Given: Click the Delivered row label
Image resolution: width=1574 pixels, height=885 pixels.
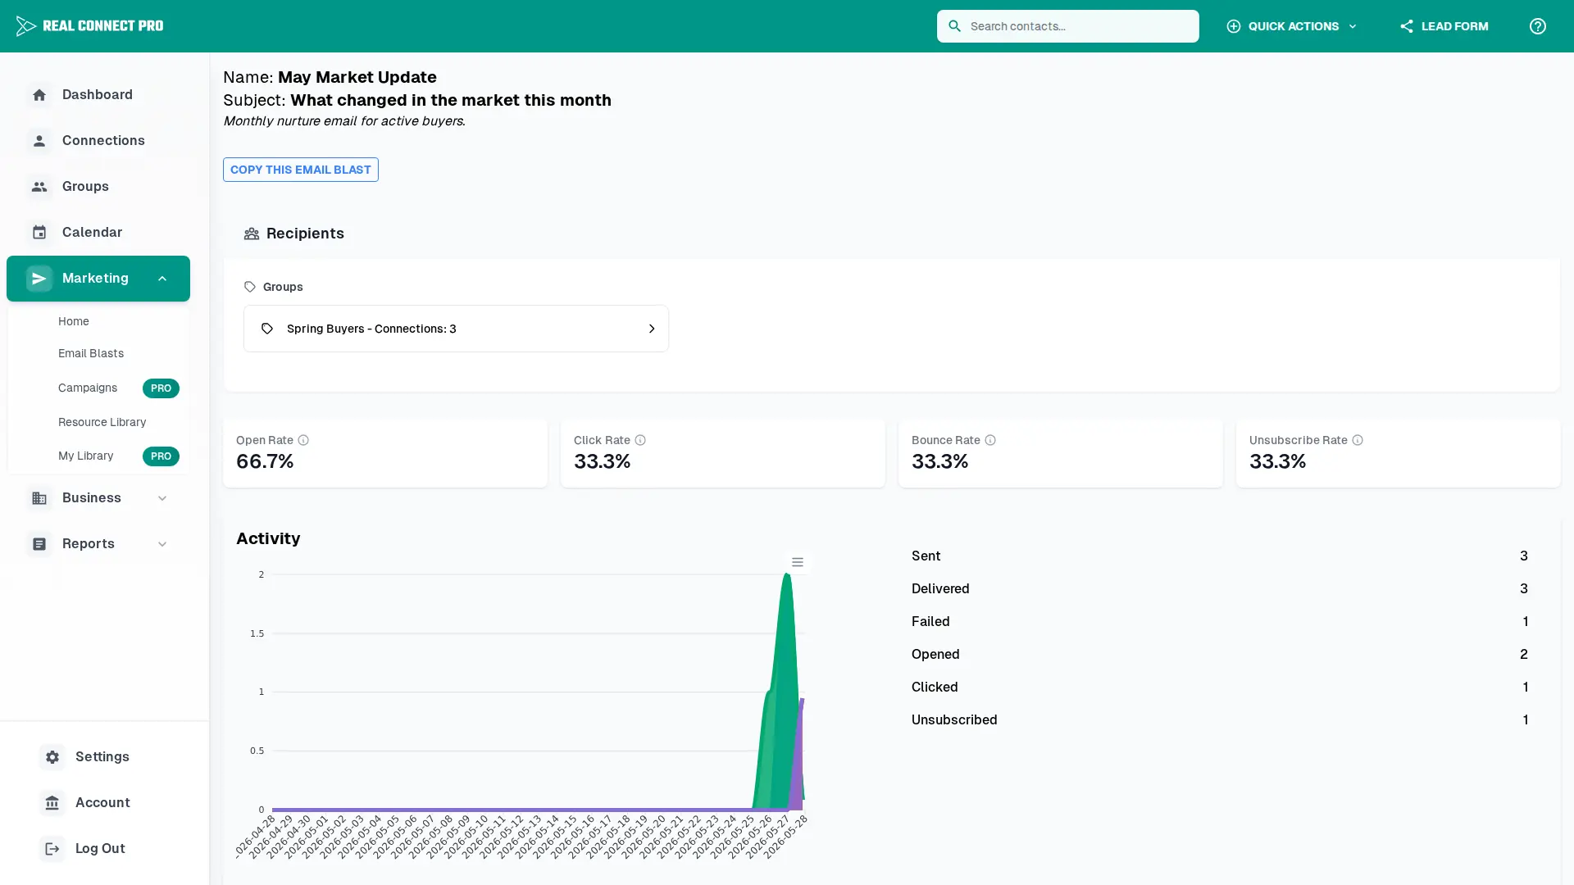Looking at the screenshot, I should click(x=940, y=589).
